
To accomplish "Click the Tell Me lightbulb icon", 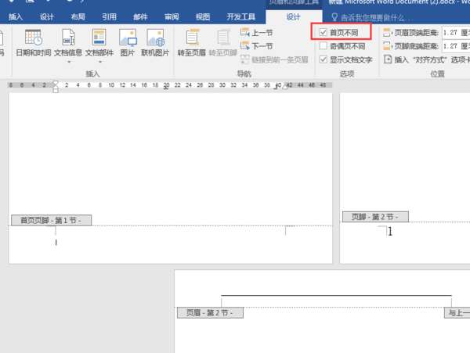I will click(x=334, y=17).
